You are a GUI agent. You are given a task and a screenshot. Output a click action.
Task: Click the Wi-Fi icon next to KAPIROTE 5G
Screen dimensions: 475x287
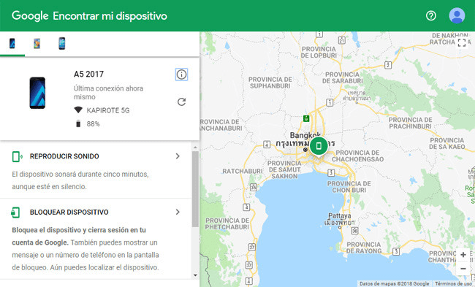[x=78, y=110]
